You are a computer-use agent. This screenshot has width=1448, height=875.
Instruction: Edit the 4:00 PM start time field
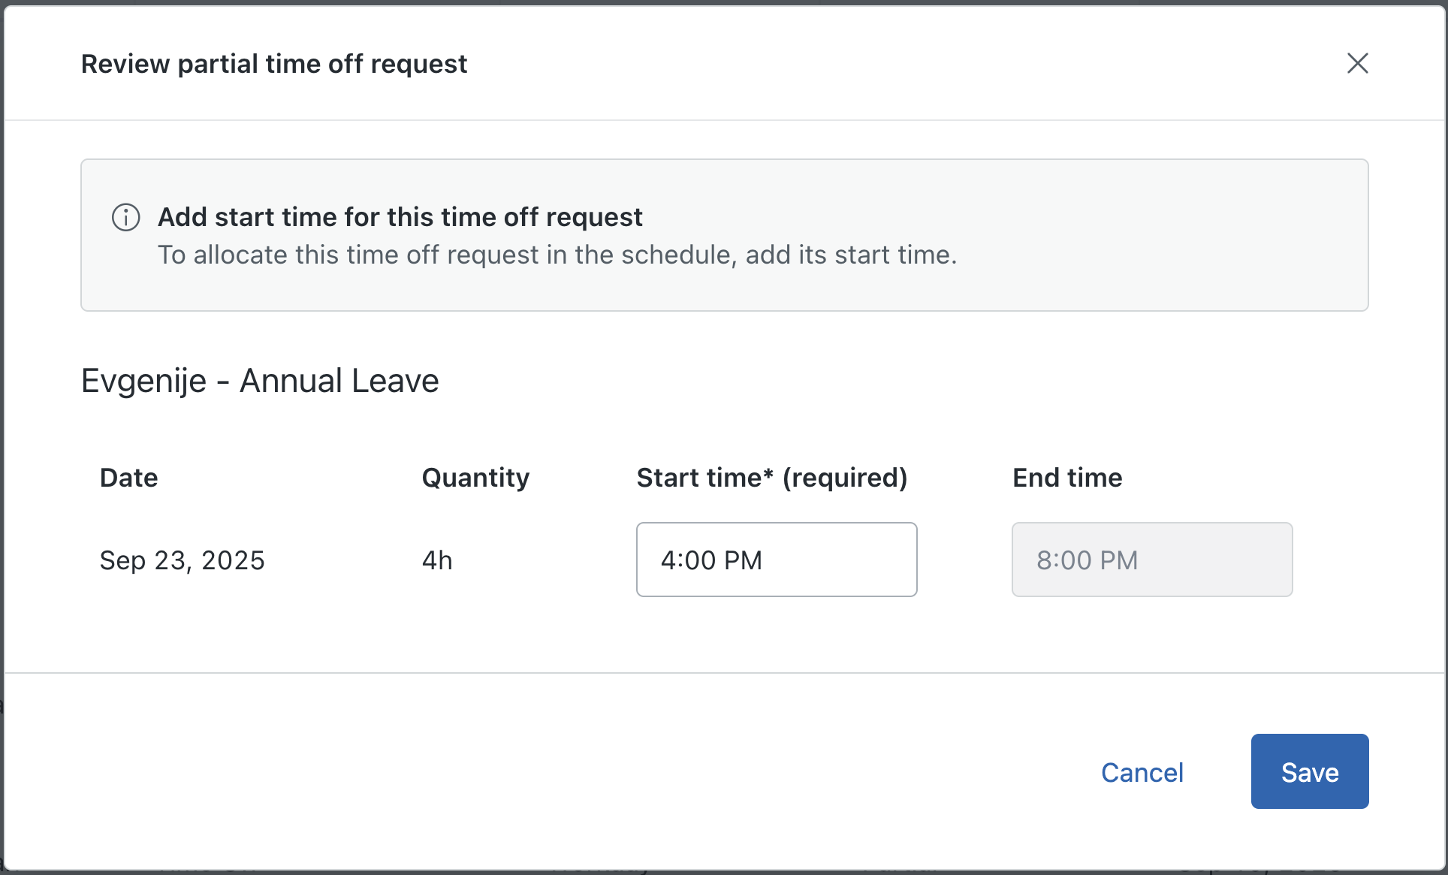[777, 560]
